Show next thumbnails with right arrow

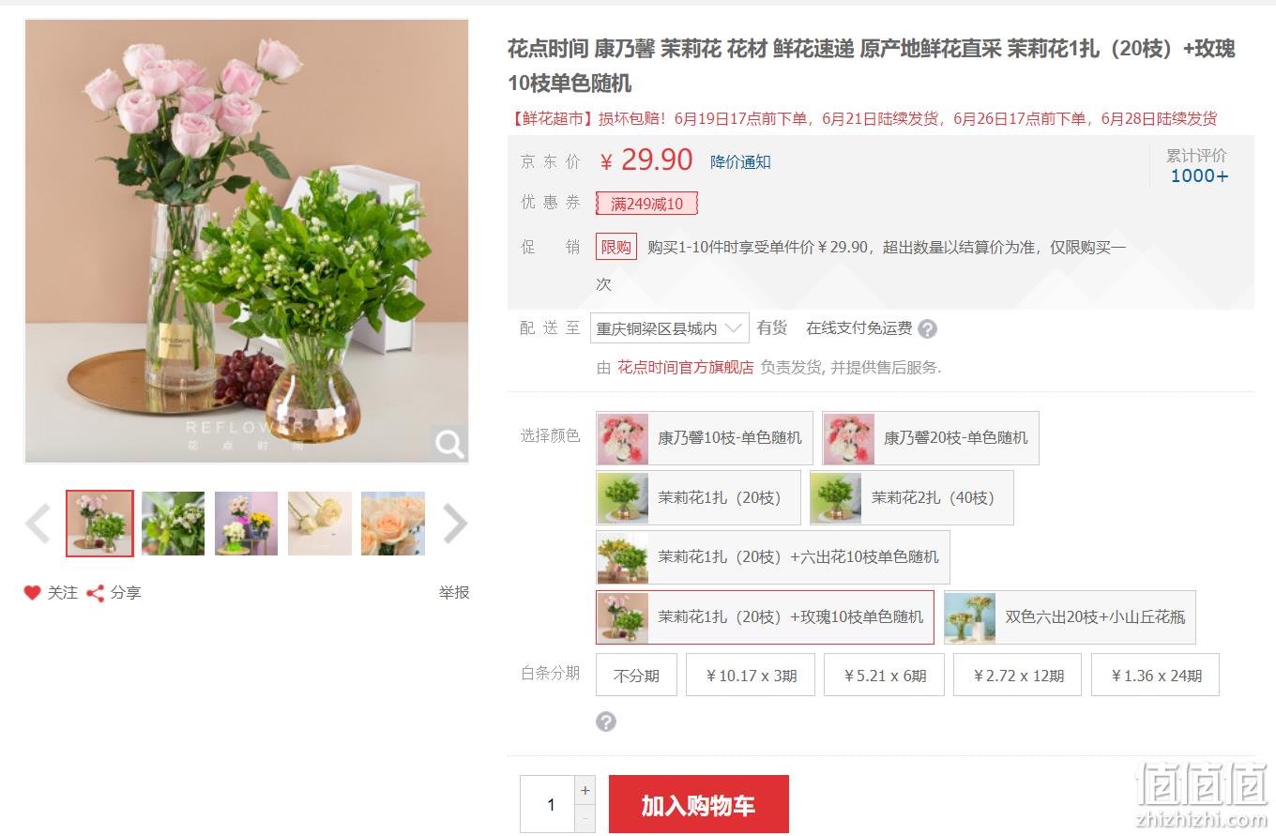click(x=454, y=524)
